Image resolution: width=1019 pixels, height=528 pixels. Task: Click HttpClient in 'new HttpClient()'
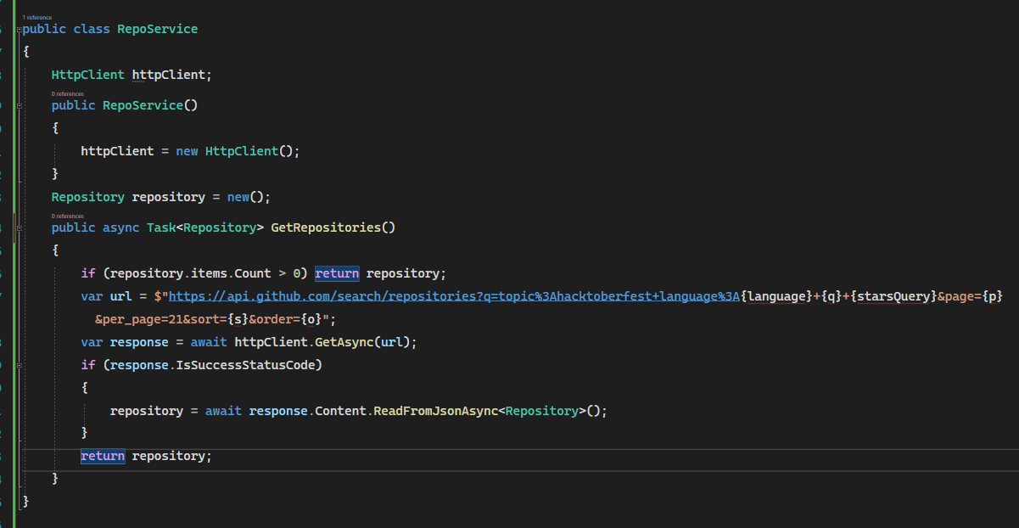(242, 151)
